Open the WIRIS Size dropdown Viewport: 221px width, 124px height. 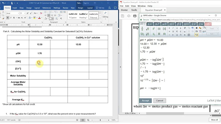pos(212,34)
